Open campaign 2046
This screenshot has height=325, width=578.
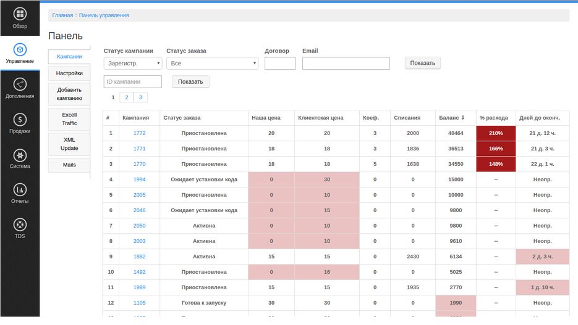[139, 210]
